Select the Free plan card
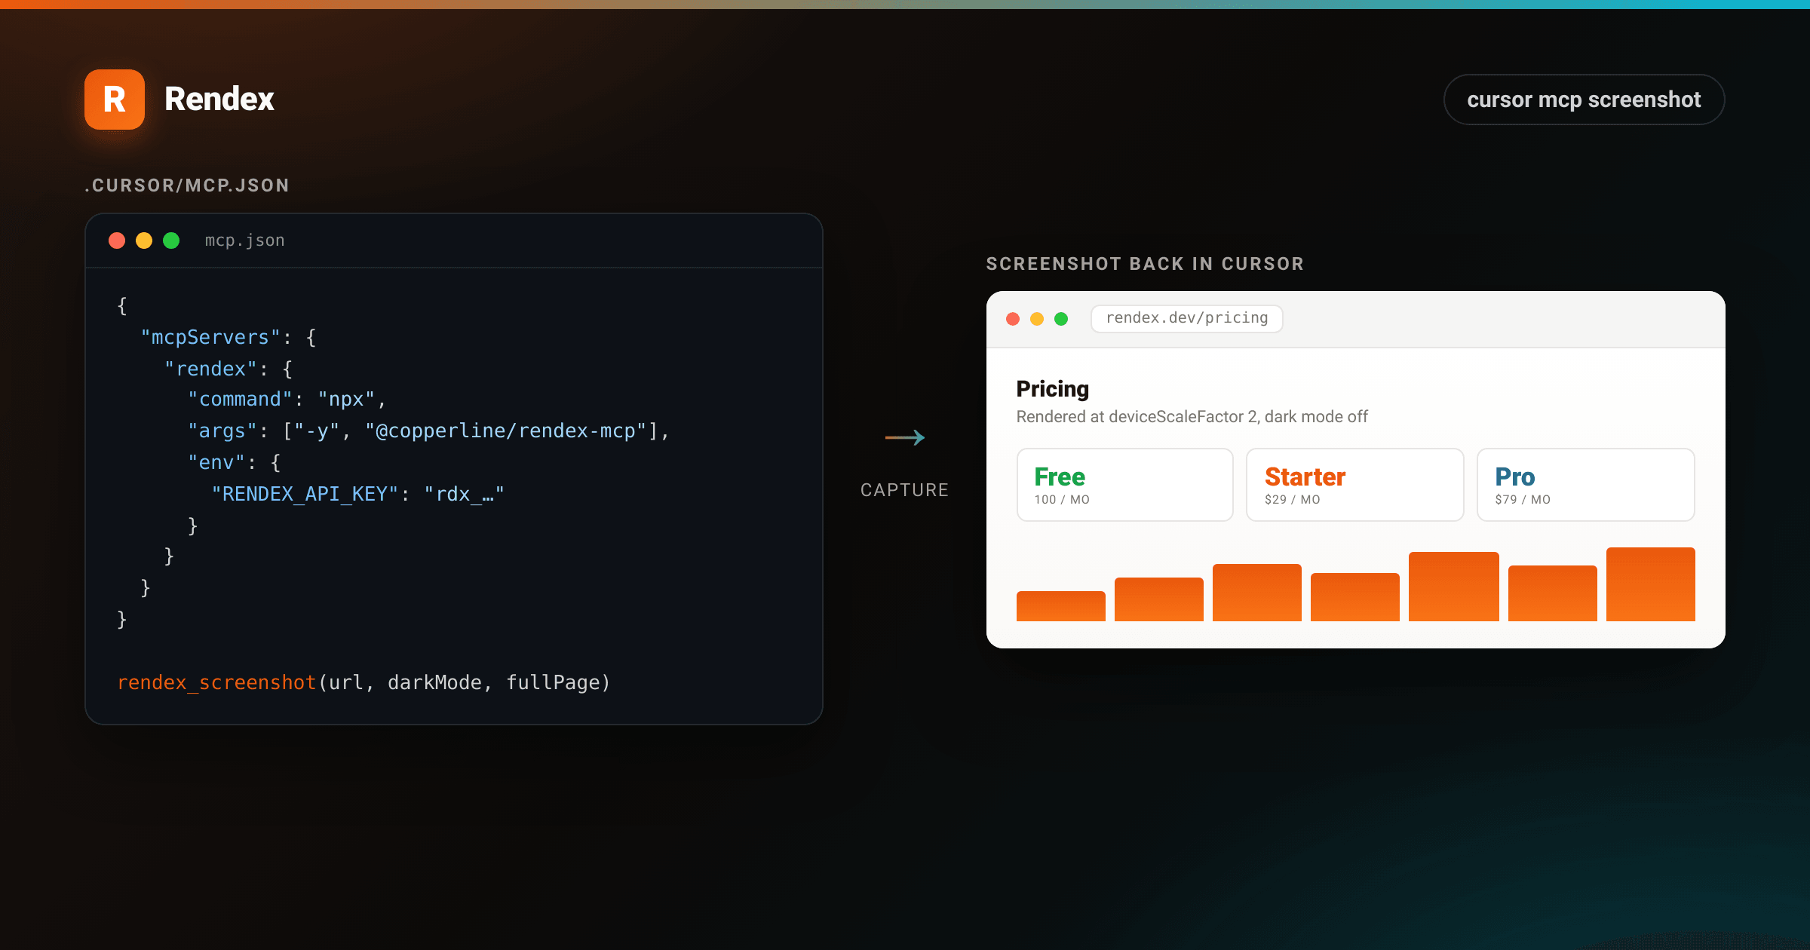This screenshot has width=1810, height=950. point(1124,485)
